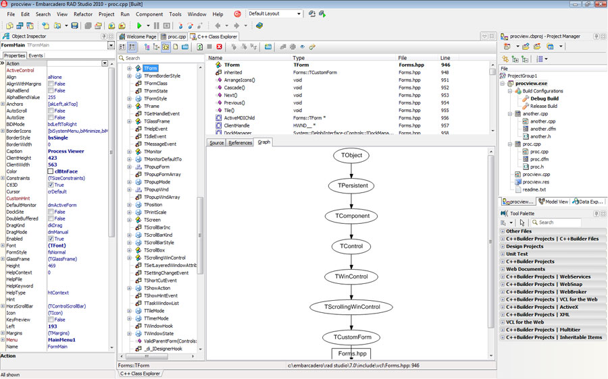Click the Line column header
This screenshot has height=379, width=608.
coord(445,58)
